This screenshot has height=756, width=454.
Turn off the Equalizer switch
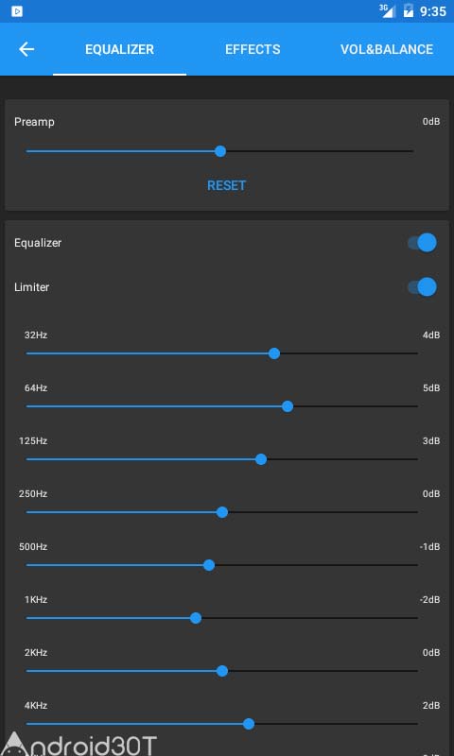pyautogui.click(x=422, y=243)
